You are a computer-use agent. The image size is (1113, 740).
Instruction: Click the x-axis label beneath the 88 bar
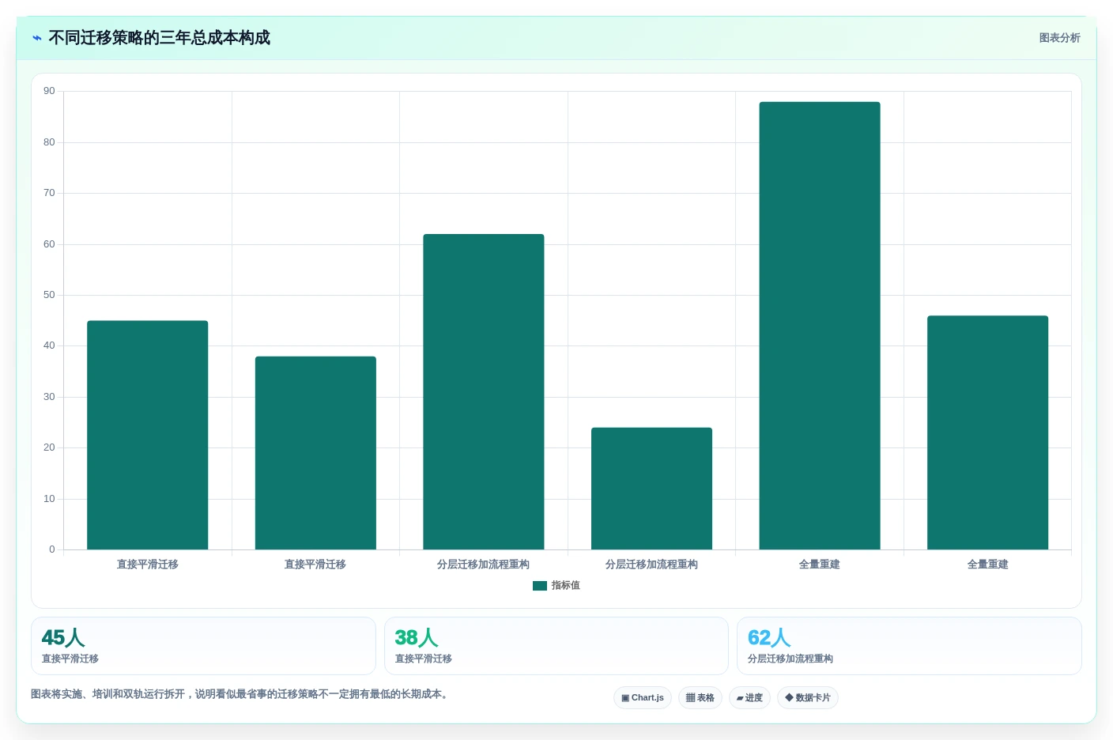[x=820, y=564]
